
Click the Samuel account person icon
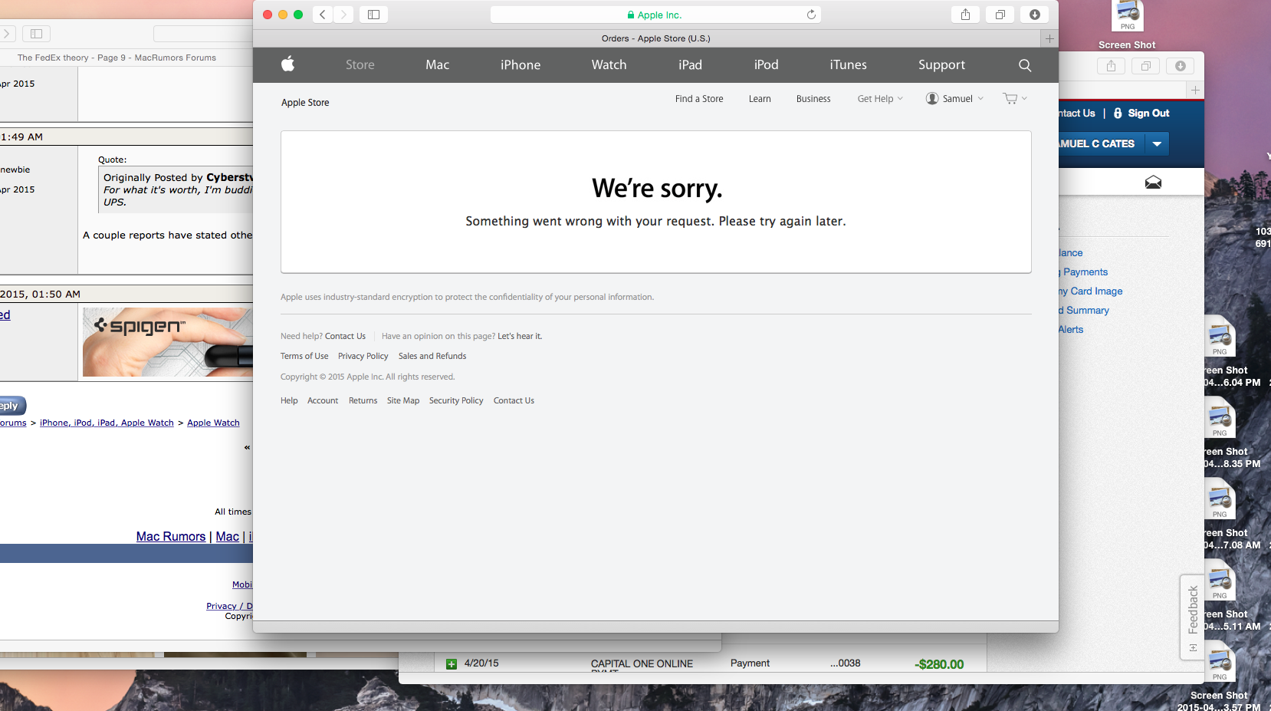[x=932, y=98]
